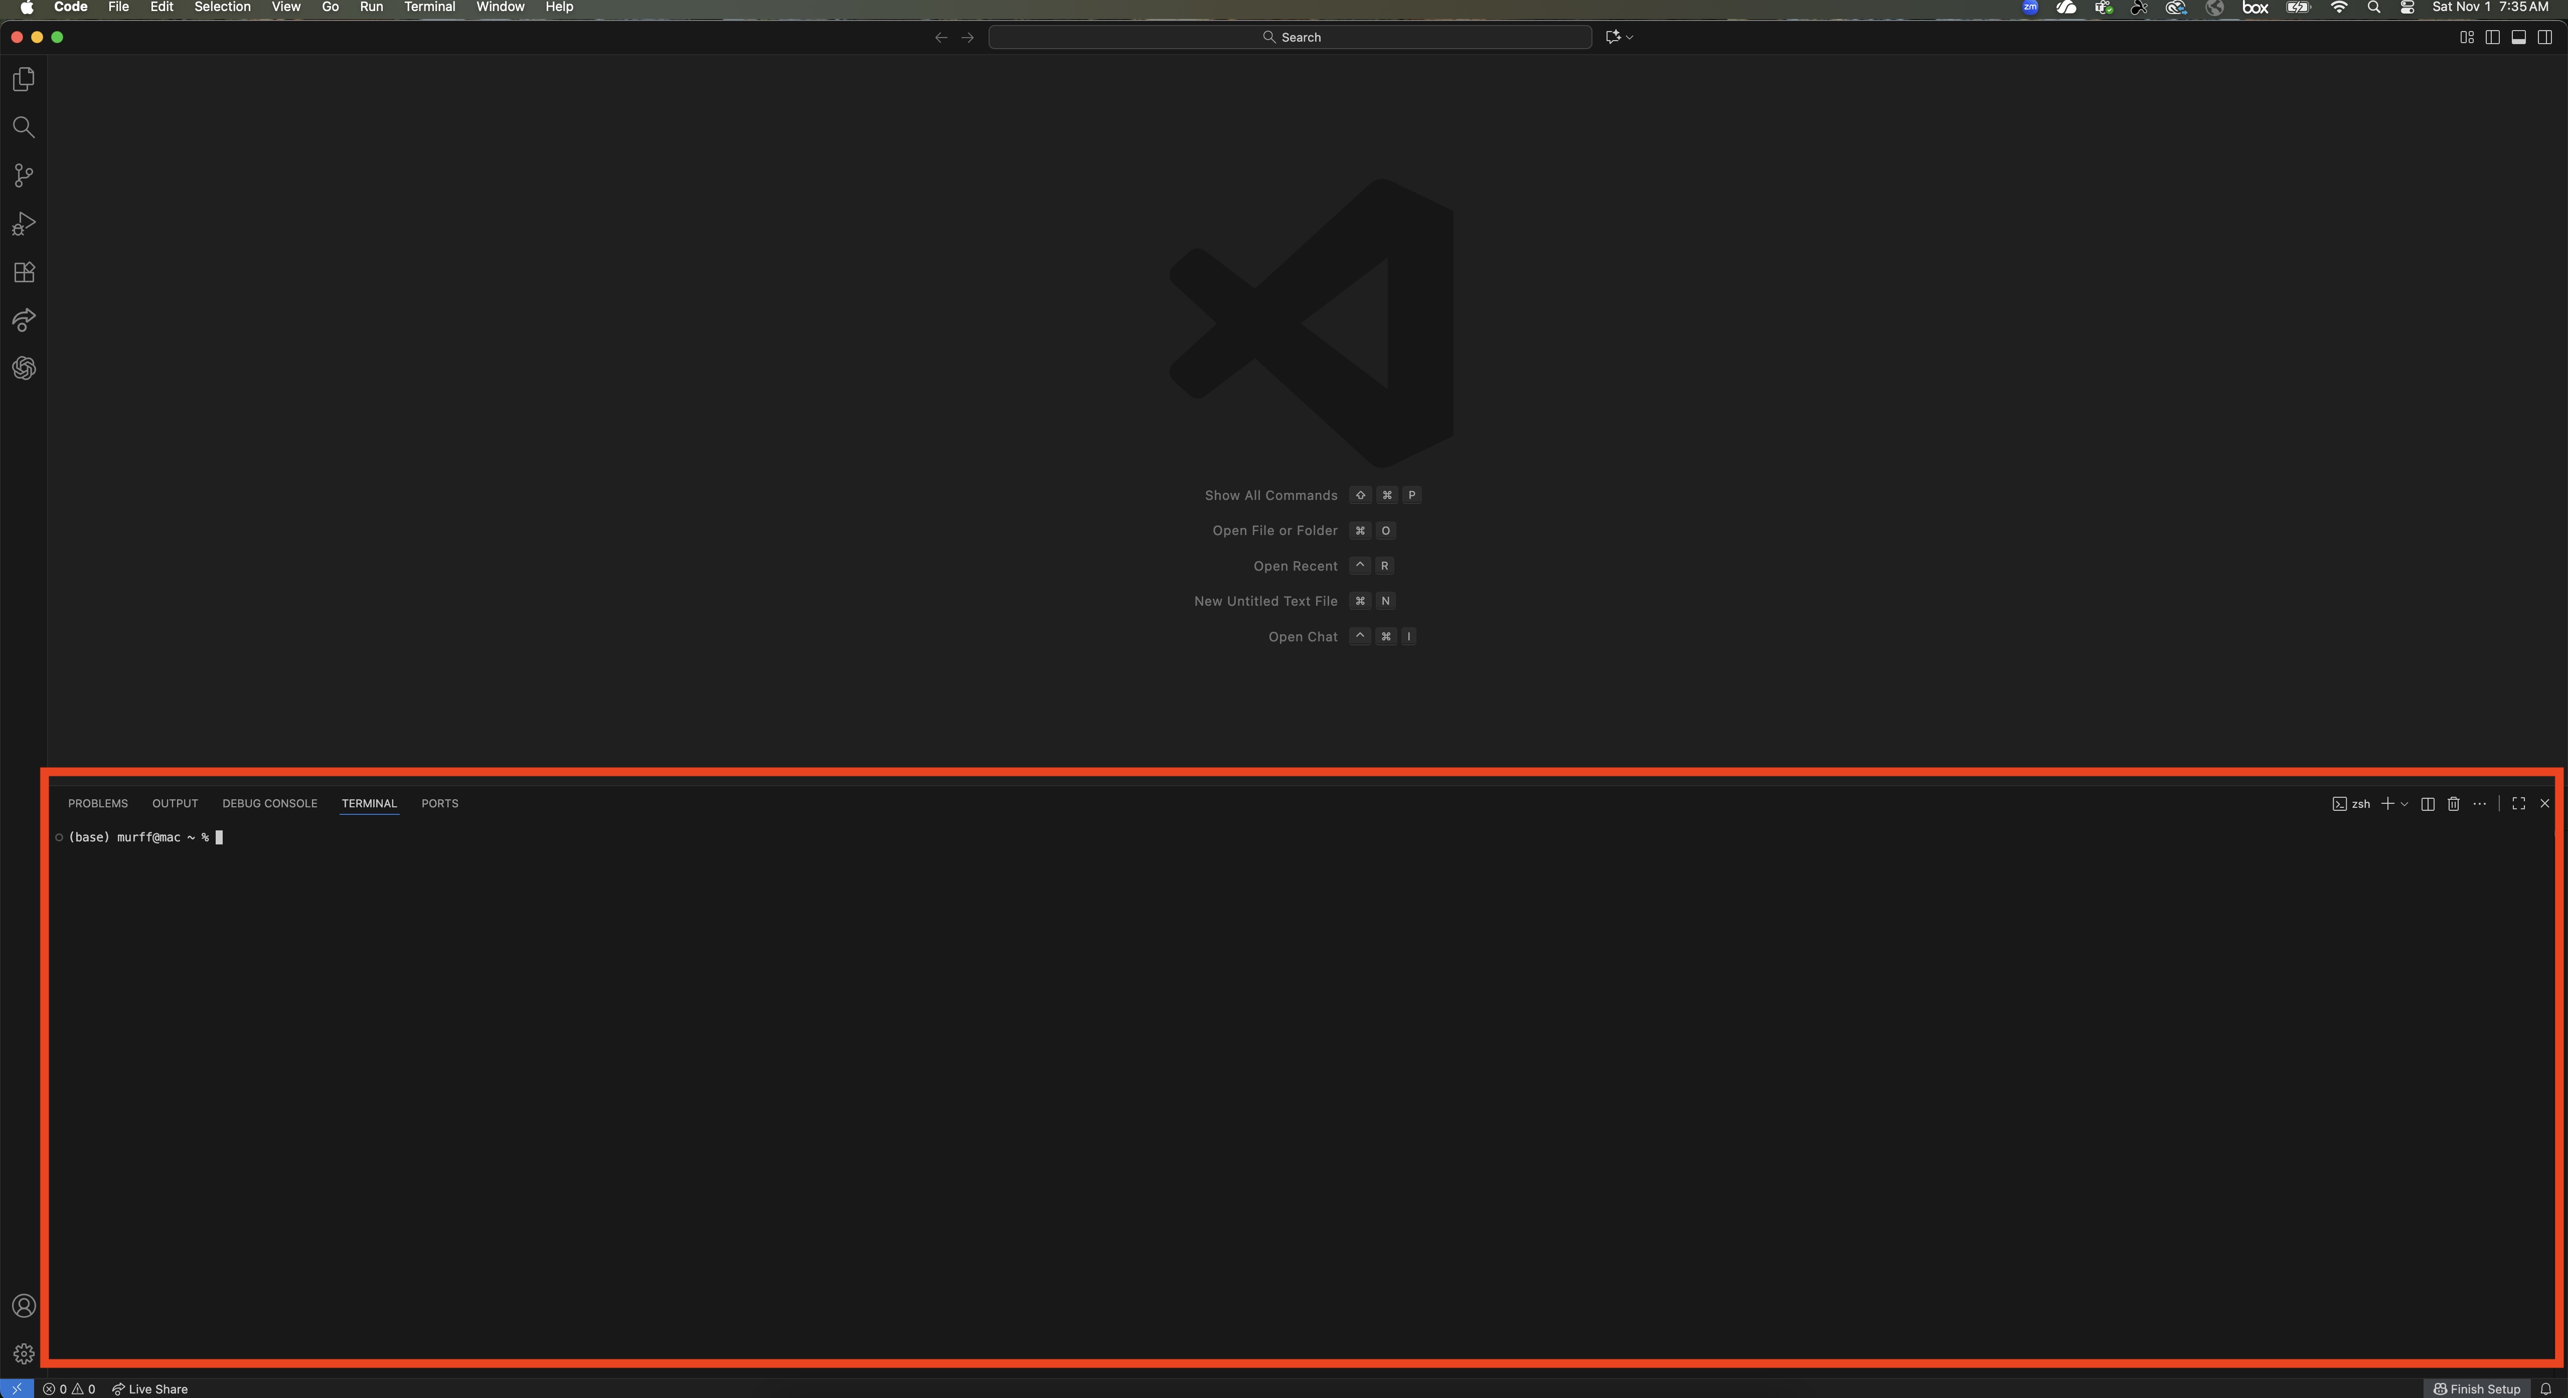Open the ChatGPT/Codex sidebar icon
Image resolution: width=2568 pixels, height=1398 pixels.
coord(24,368)
